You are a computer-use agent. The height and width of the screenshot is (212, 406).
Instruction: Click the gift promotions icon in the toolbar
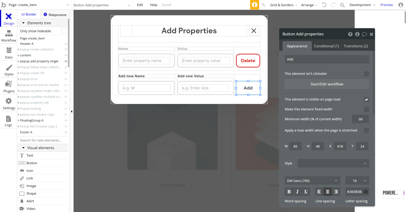[x=254, y=5]
